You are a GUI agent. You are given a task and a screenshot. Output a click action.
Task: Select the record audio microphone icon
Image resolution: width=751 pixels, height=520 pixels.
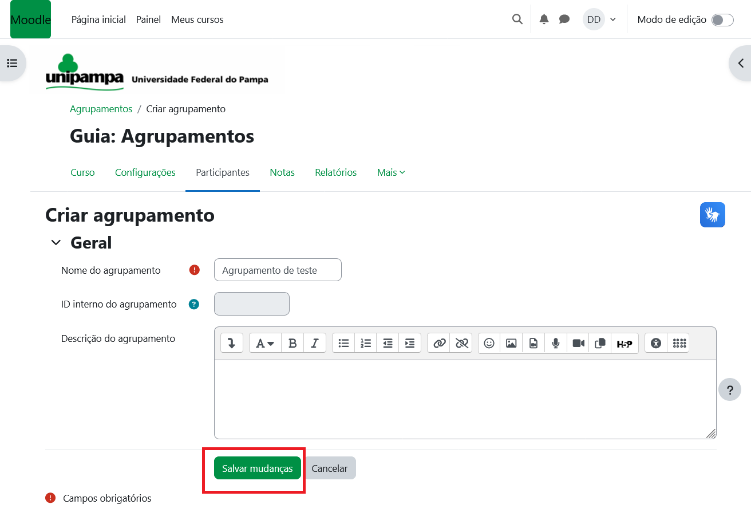pos(555,342)
